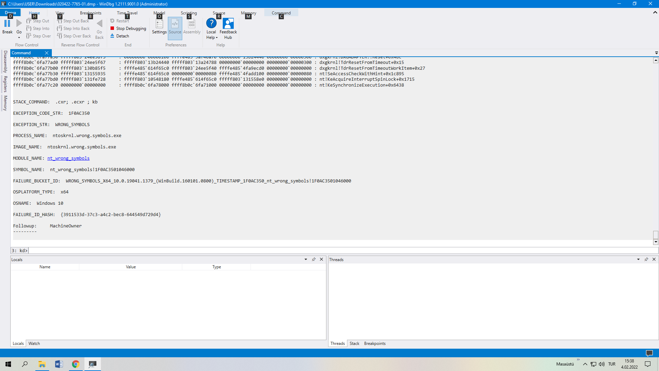
Task: Pin the Locals panel
Action: pyautogui.click(x=313, y=259)
